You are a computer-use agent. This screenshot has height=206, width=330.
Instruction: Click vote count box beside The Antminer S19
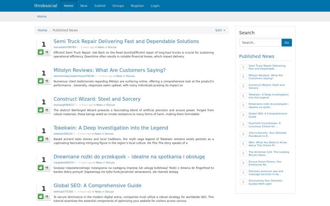point(243,153)
